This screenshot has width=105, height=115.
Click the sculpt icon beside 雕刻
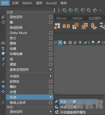[x=3, y=87]
